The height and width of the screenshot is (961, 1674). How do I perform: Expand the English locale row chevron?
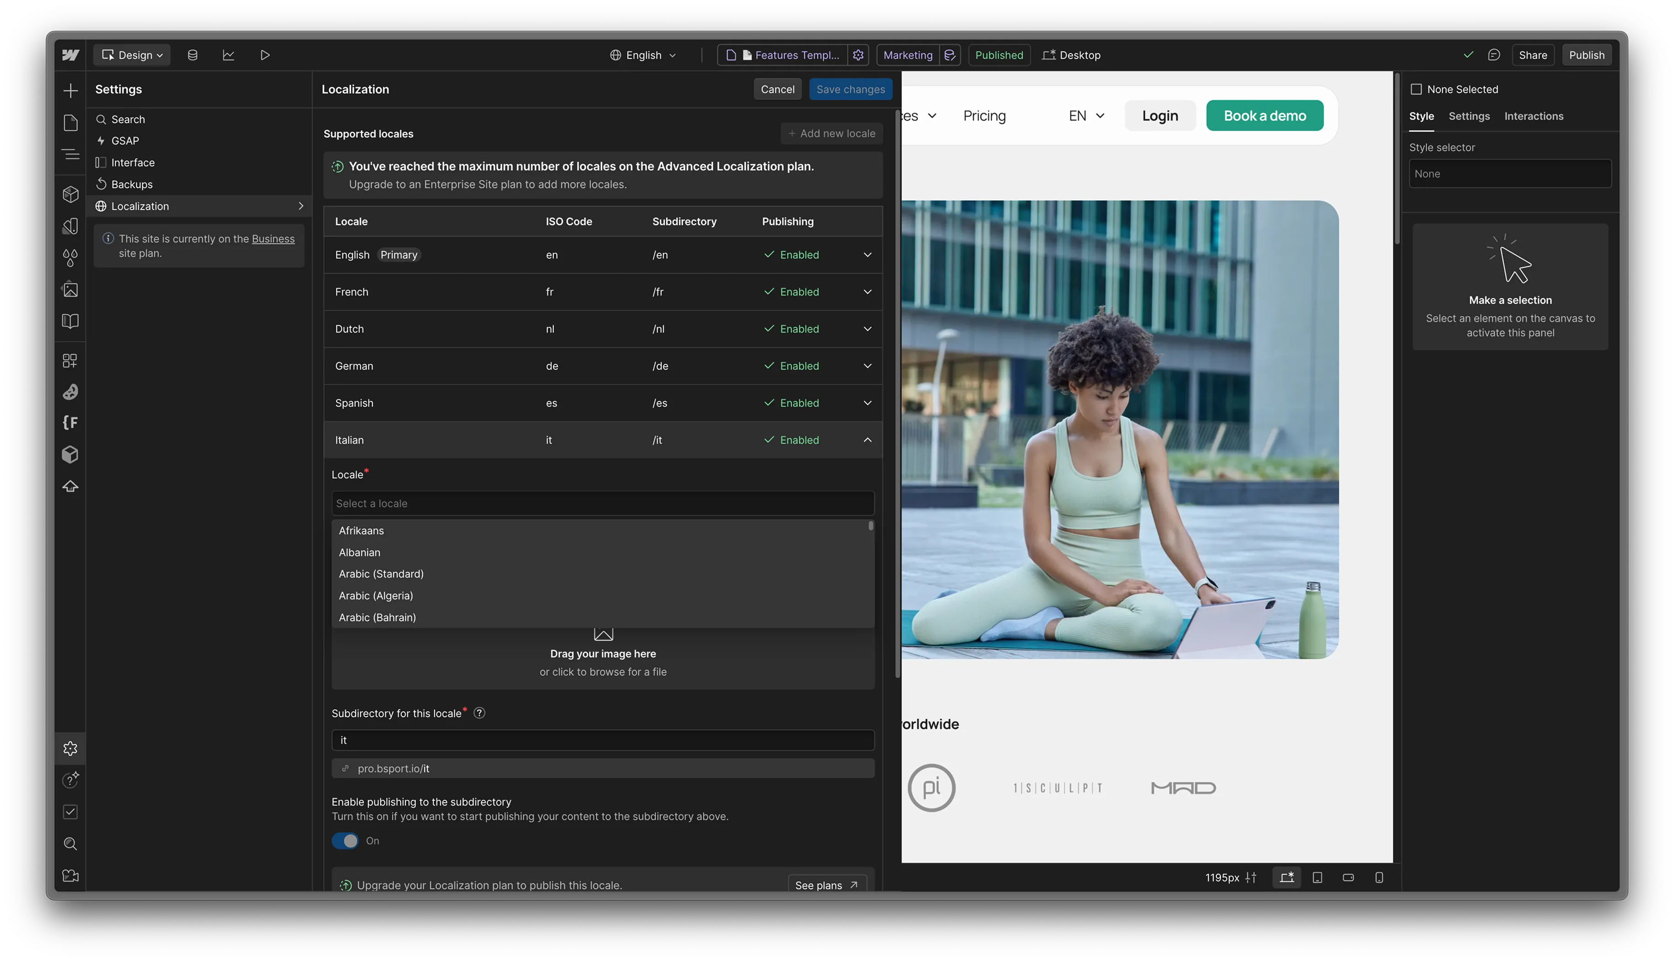[x=867, y=255]
